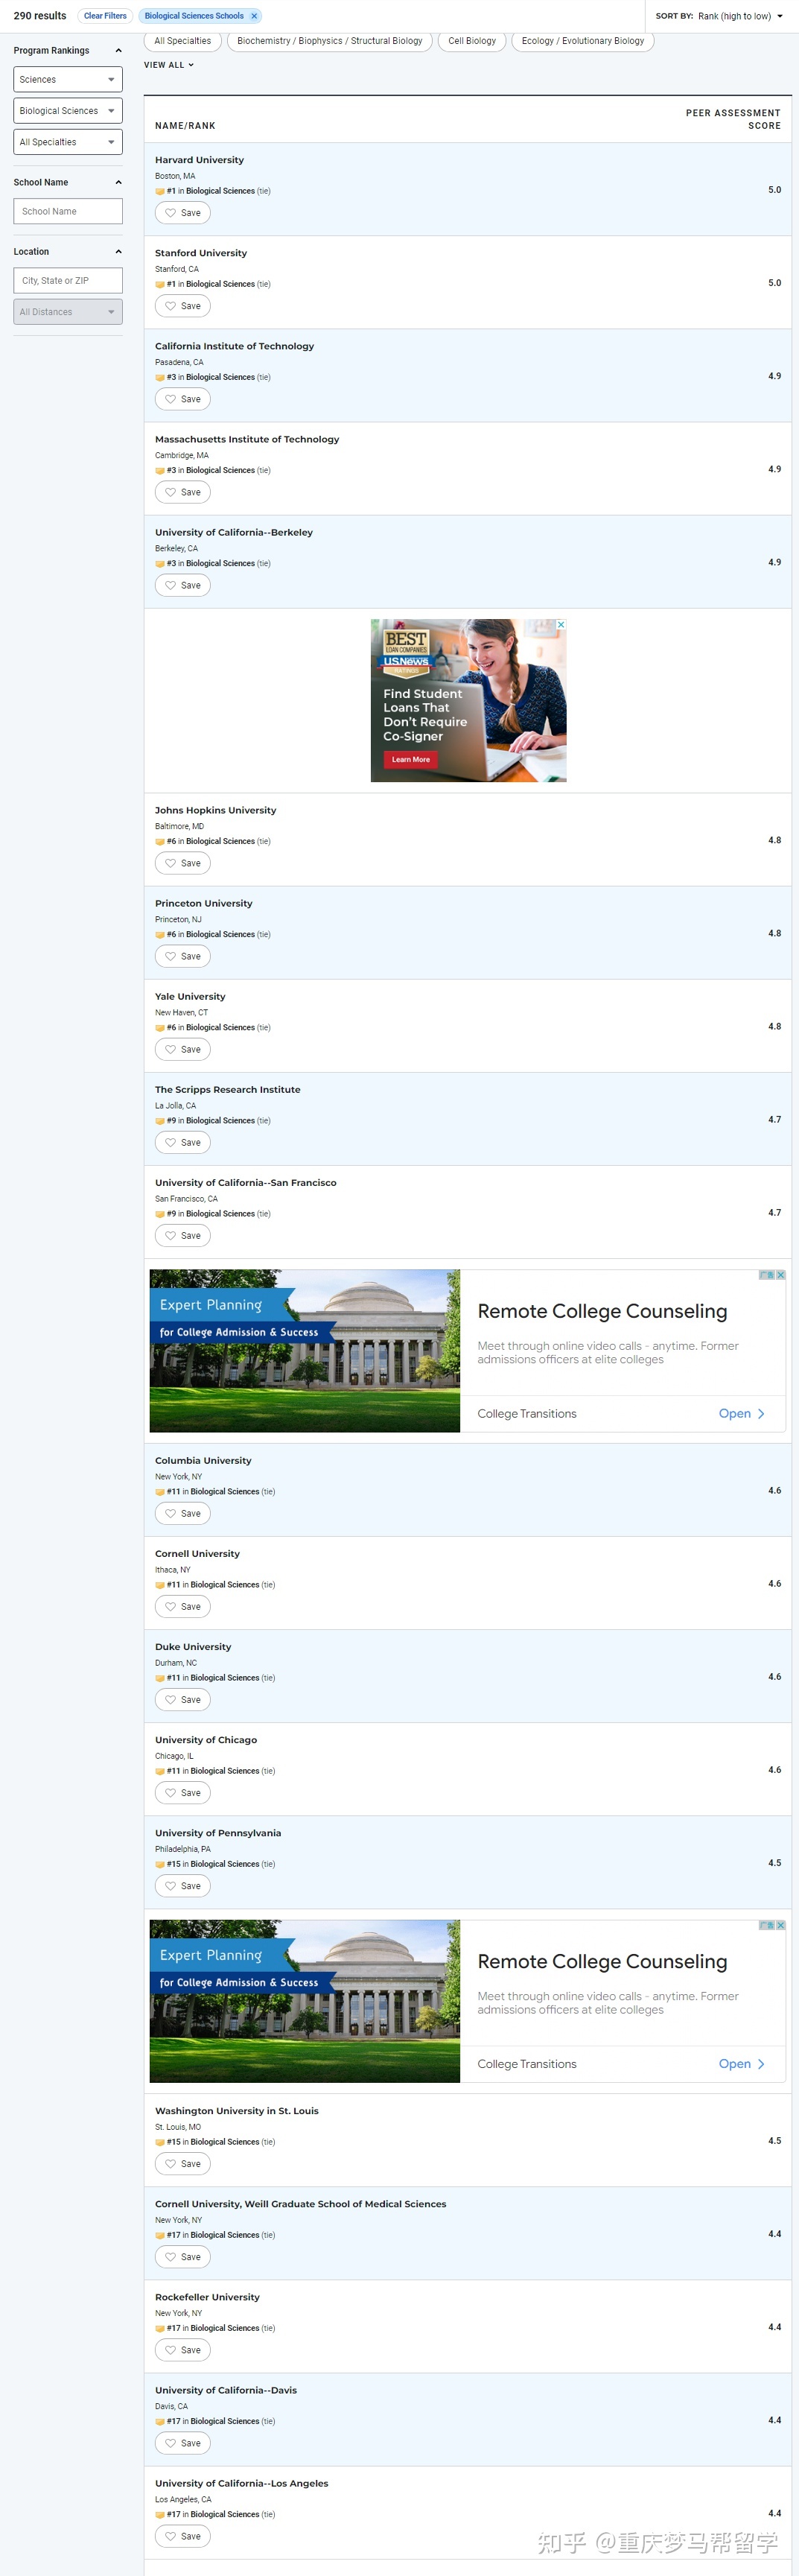Screen dimensions: 799x2576
Task: Open Washington University in St. Louis link
Action: [x=237, y=2111]
